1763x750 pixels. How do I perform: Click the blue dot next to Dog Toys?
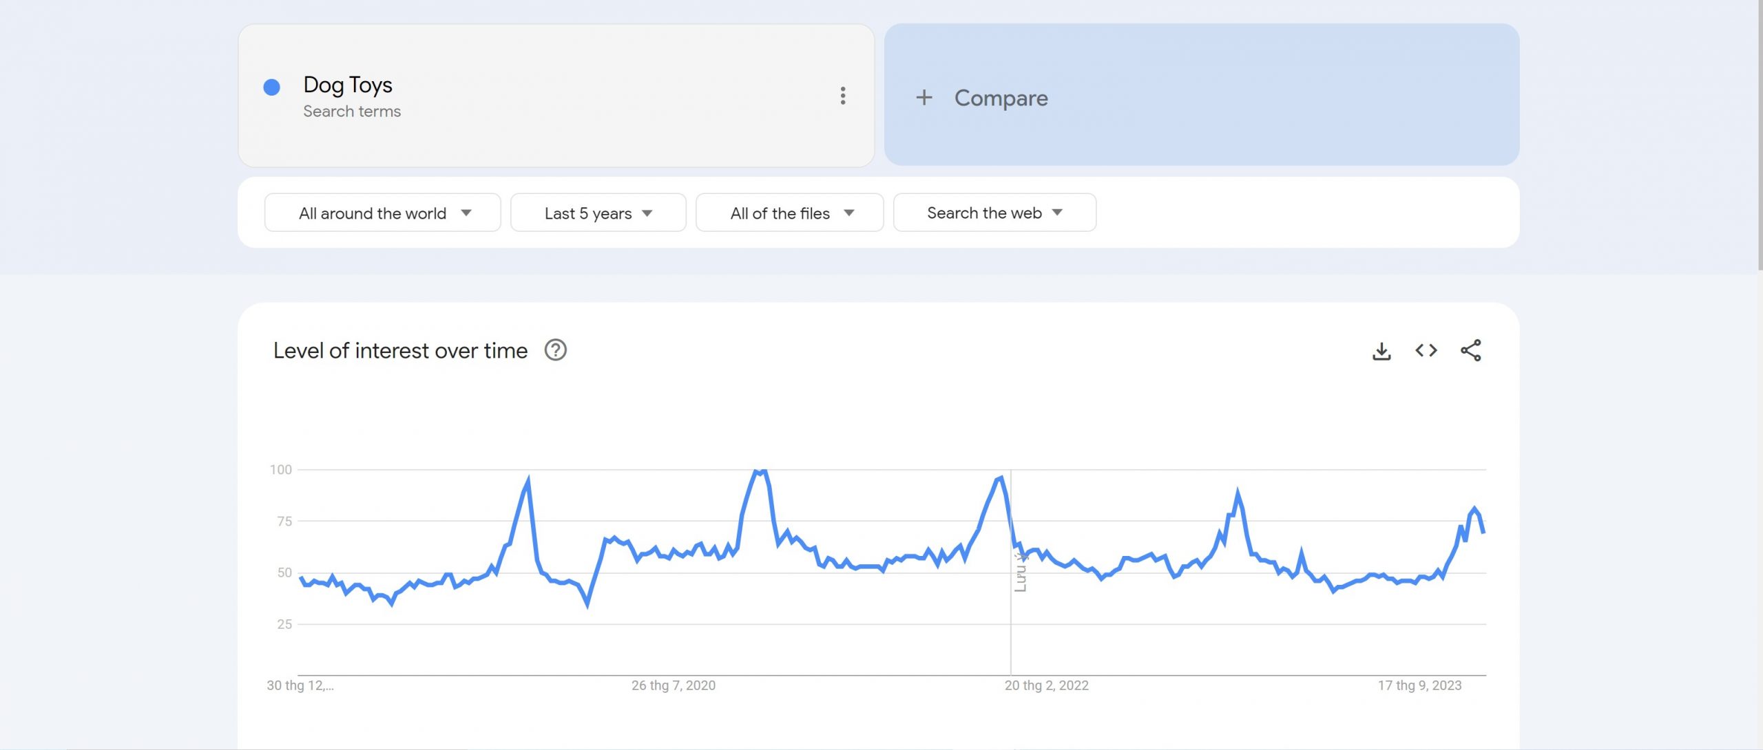click(x=272, y=87)
